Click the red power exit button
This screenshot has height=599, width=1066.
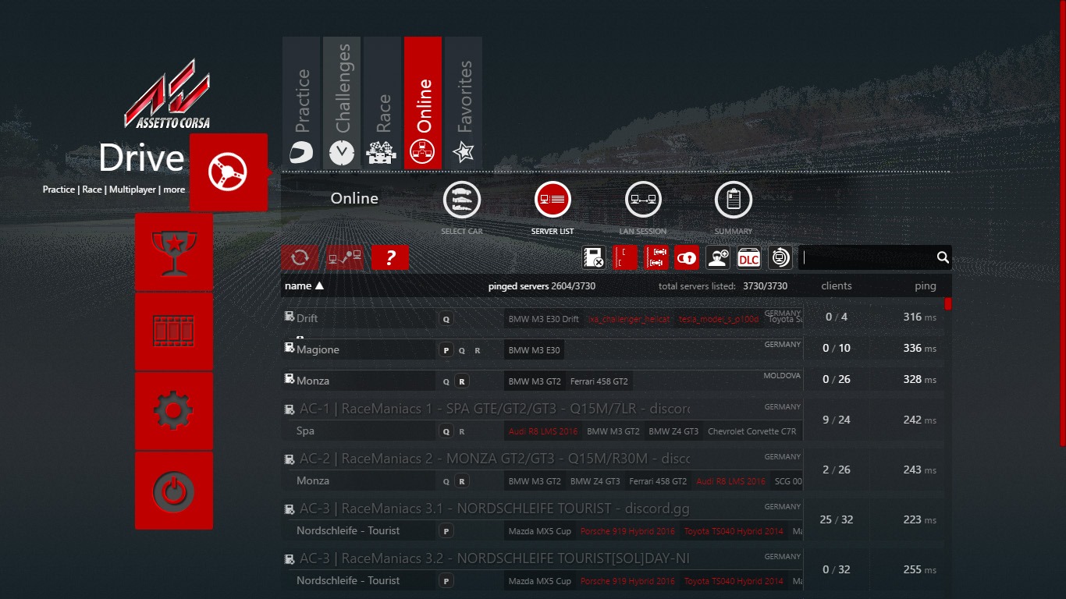174,491
